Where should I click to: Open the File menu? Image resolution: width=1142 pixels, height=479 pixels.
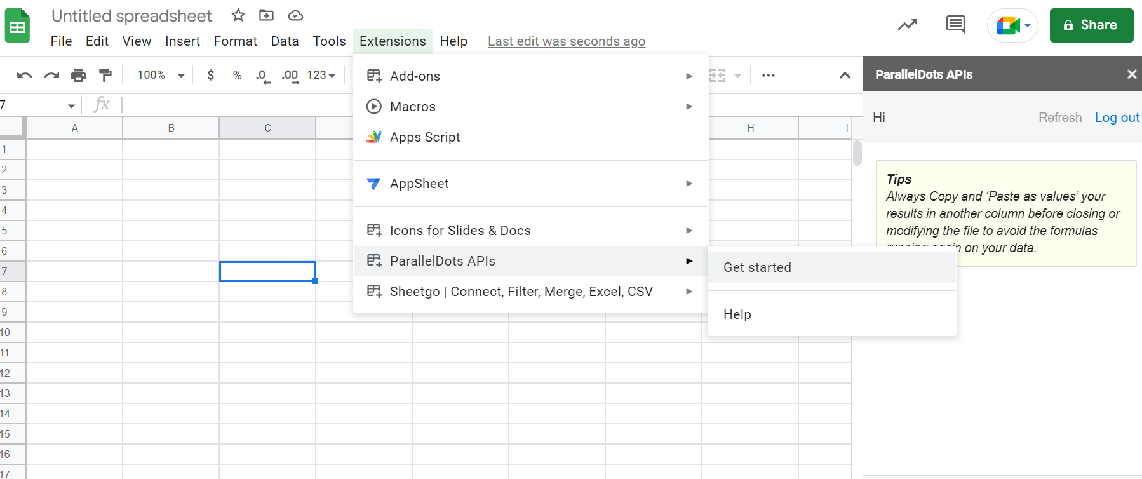61,41
